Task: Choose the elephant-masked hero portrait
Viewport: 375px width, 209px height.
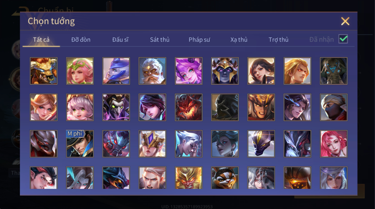Action: tap(333, 71)
